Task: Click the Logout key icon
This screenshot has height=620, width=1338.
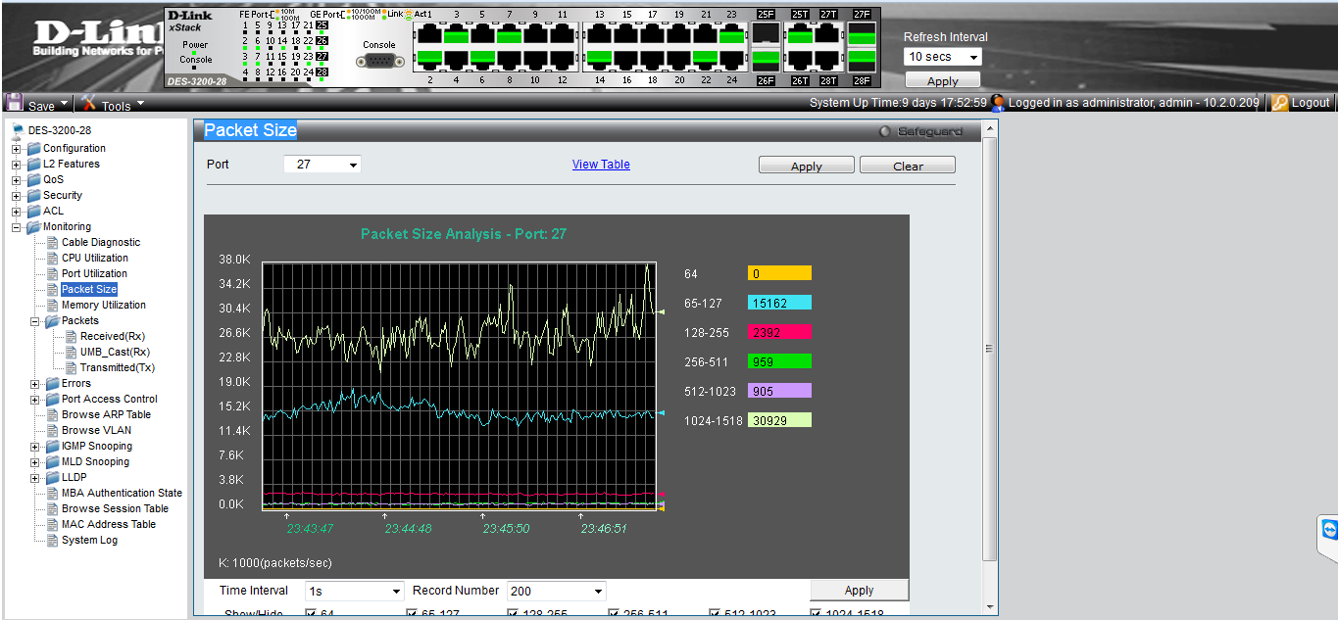Action: click(x=1280, y=103)
